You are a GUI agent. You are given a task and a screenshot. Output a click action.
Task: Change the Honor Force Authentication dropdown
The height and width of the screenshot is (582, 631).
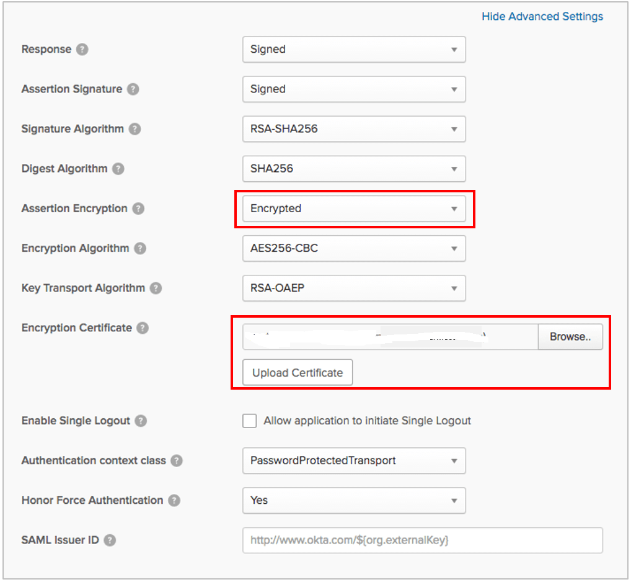[x=353, y=500]
